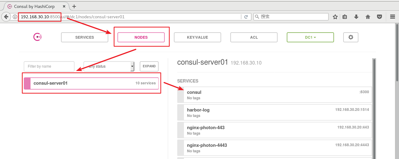Go back with the browser back arrow
The image size is (399, 159).
point(6,17)
